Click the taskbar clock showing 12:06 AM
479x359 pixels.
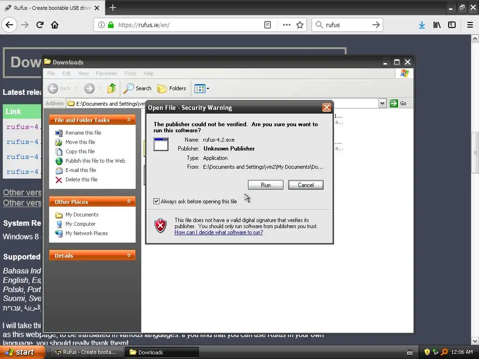tap(462, 352)
